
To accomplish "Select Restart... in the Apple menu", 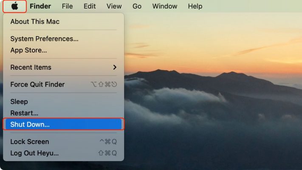I will [x=24, y=113].
